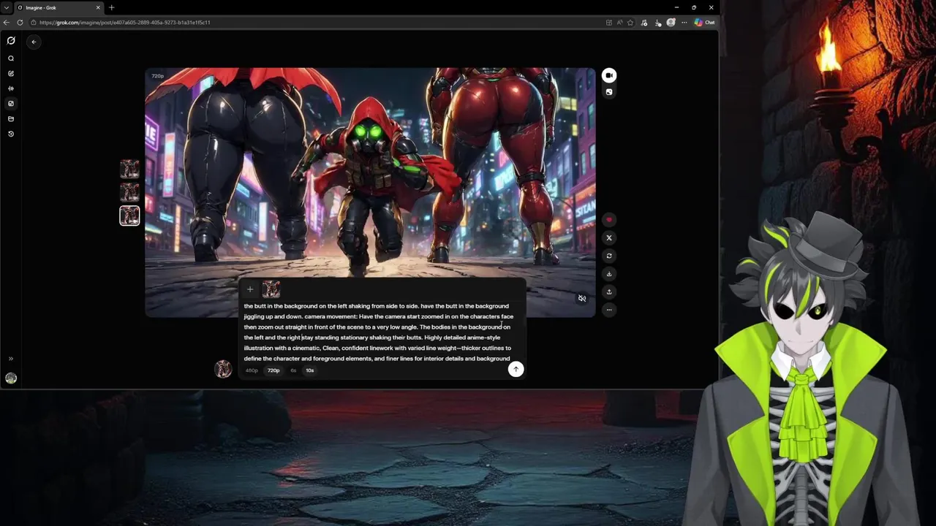Select the third highlighted version thumbnail
Viewport: 936px width, 526px height.
(x=129, y=216)
